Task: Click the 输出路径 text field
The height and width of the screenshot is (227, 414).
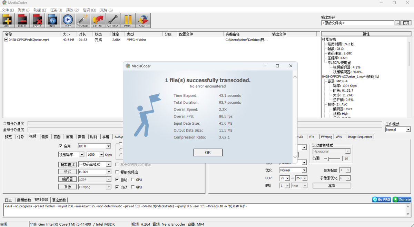Action: click(357, 23)
